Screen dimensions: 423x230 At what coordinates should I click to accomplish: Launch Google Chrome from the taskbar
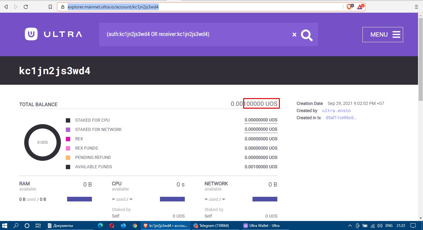click(135, 225)
